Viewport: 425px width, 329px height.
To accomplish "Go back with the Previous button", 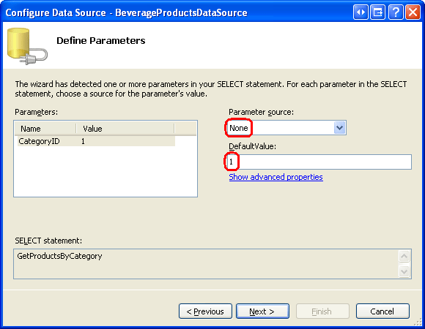I will click(x=205, y=311).
